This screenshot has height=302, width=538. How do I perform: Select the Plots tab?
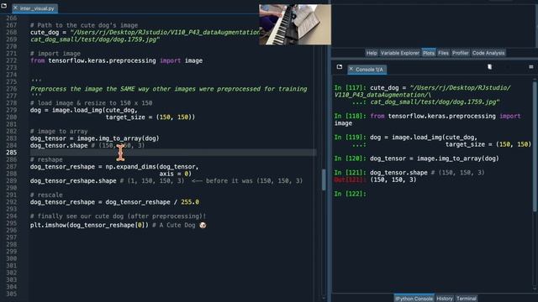pos(429,53)
